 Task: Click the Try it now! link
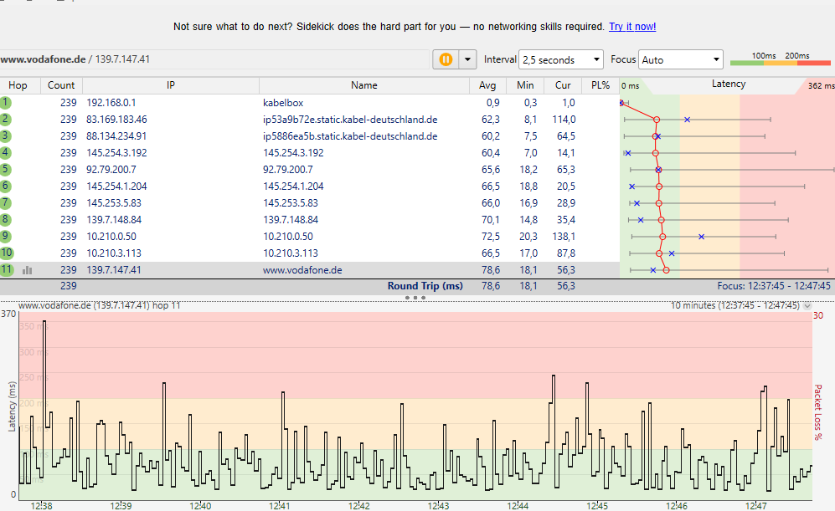tap(632, 27)
